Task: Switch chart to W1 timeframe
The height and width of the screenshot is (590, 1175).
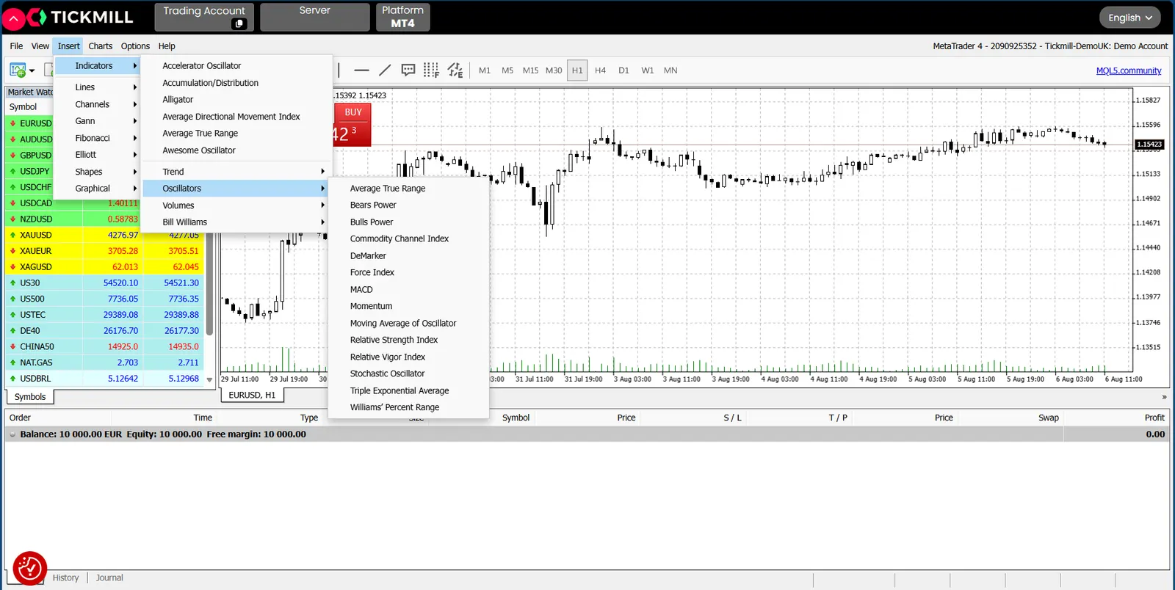Action: (x=647, y=70)
